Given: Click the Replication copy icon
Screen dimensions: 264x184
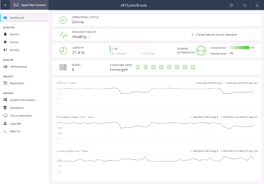Looking at the screenshot, I should pos(5,83).
